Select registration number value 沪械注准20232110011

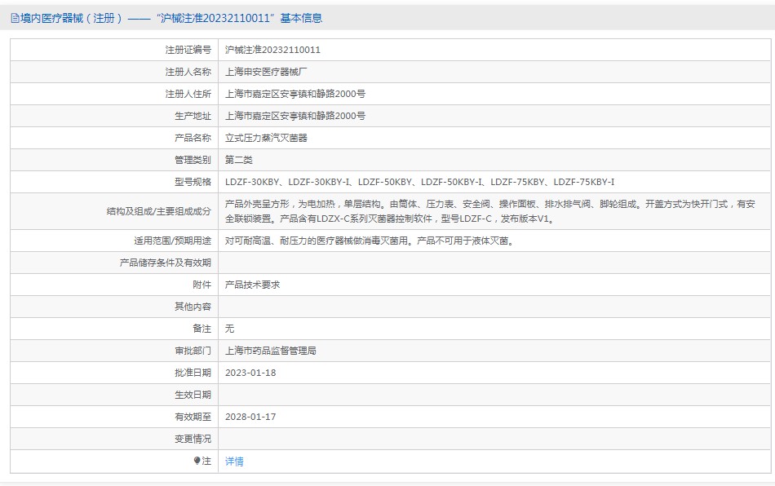(272, 50)
